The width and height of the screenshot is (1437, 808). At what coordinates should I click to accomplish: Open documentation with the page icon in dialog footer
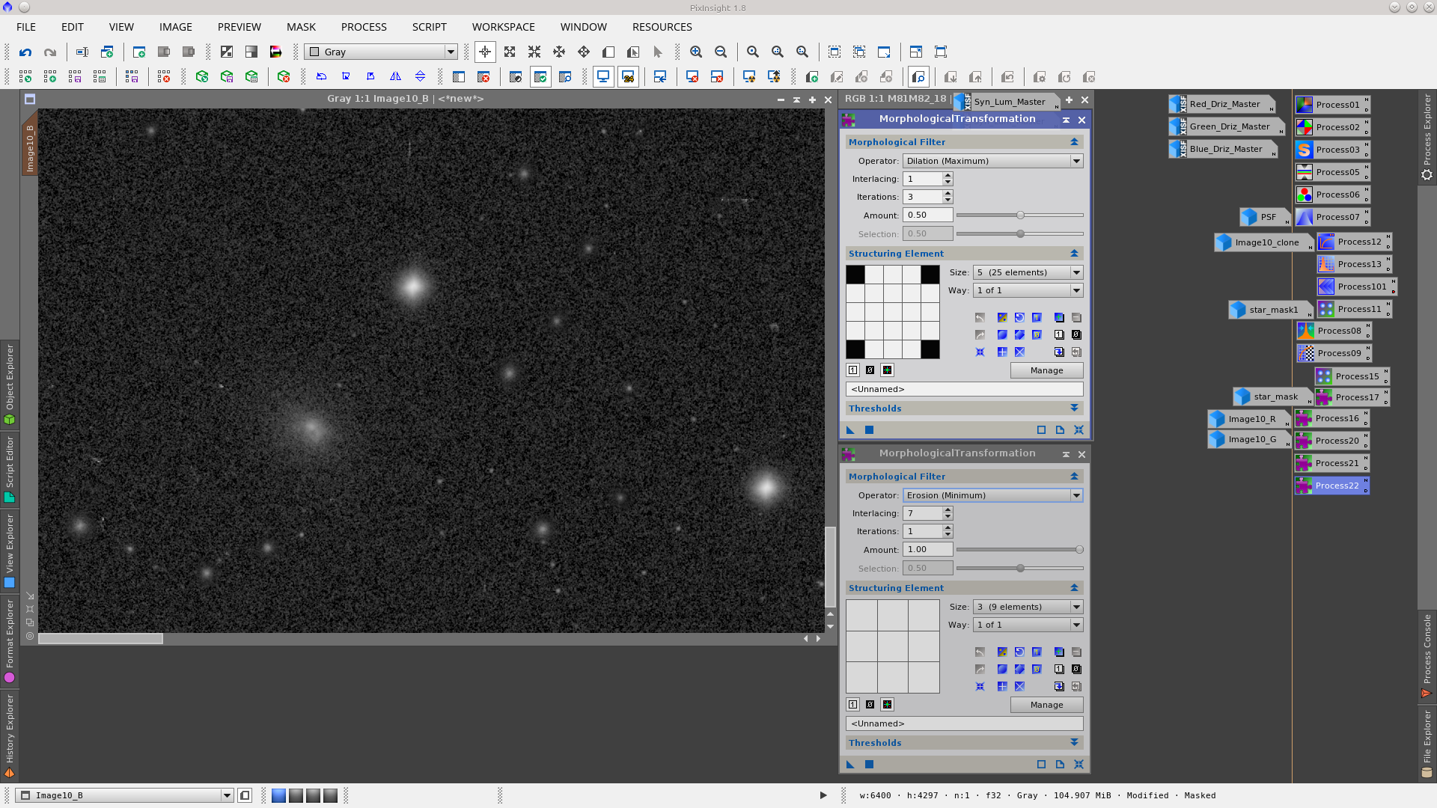point(1060,429)
